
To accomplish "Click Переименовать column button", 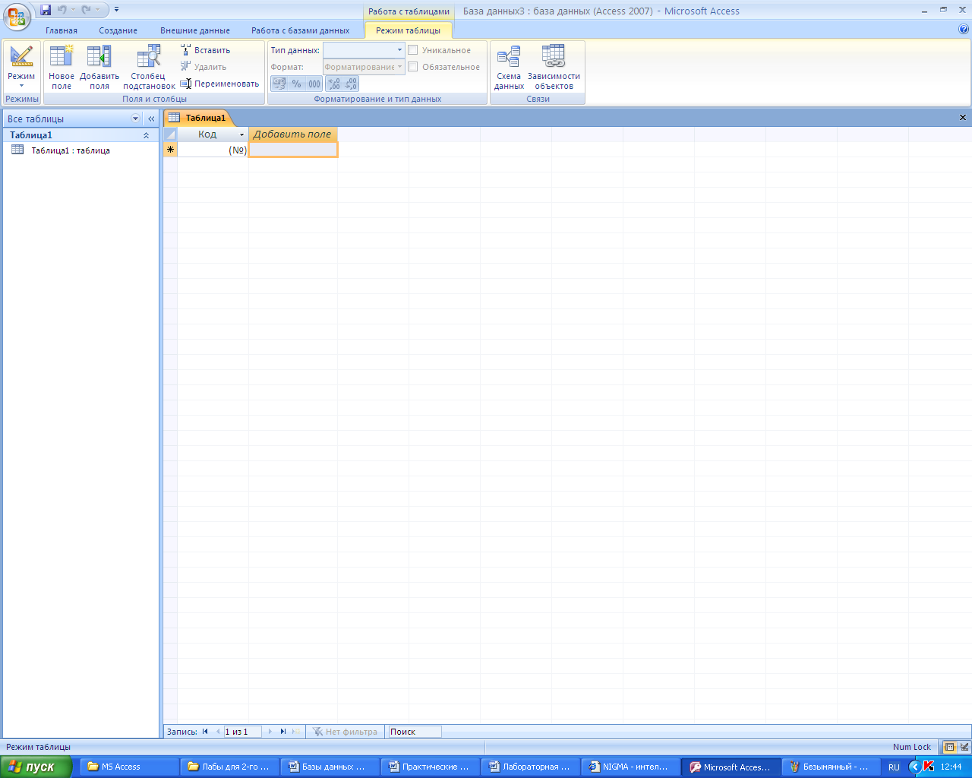I will click(219, 84).
